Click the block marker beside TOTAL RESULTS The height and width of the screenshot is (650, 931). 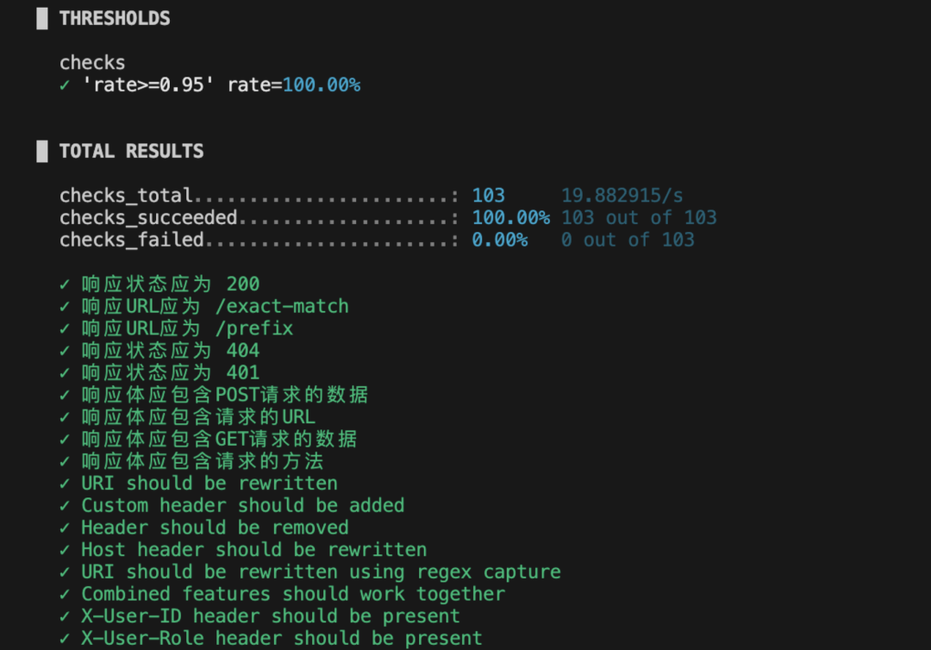[x=42, y=152]
